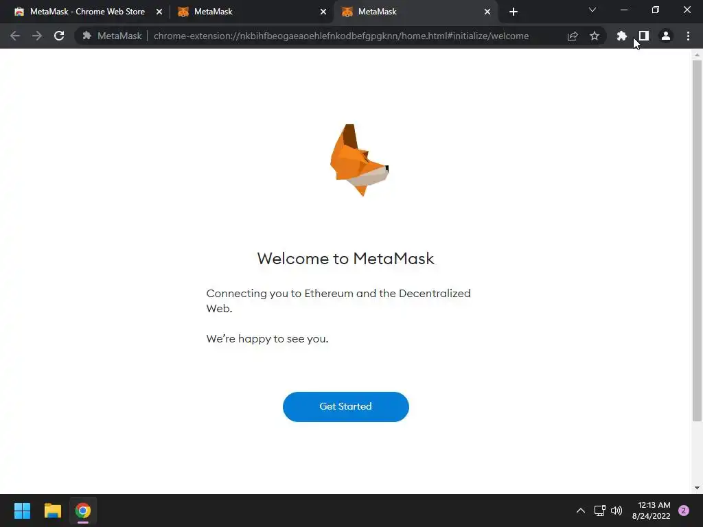Minimize the Chrome window
This screenshot has width=703, height=527.
coord(624,10)
